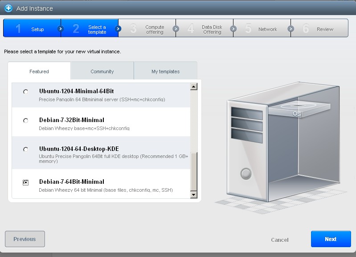Screen dimensions: 356x257
Task: Click the arrow icon after Data Disk Offering
Action: [233, 29]
